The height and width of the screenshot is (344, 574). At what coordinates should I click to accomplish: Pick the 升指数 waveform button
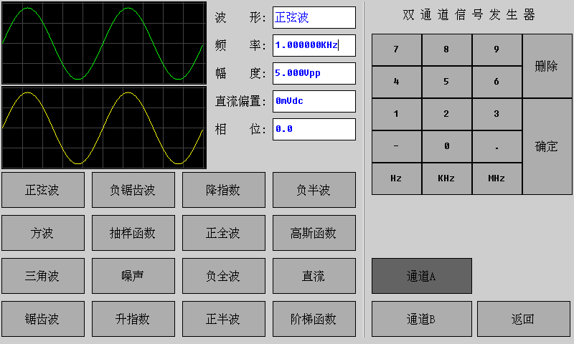[x=133, y=319]
